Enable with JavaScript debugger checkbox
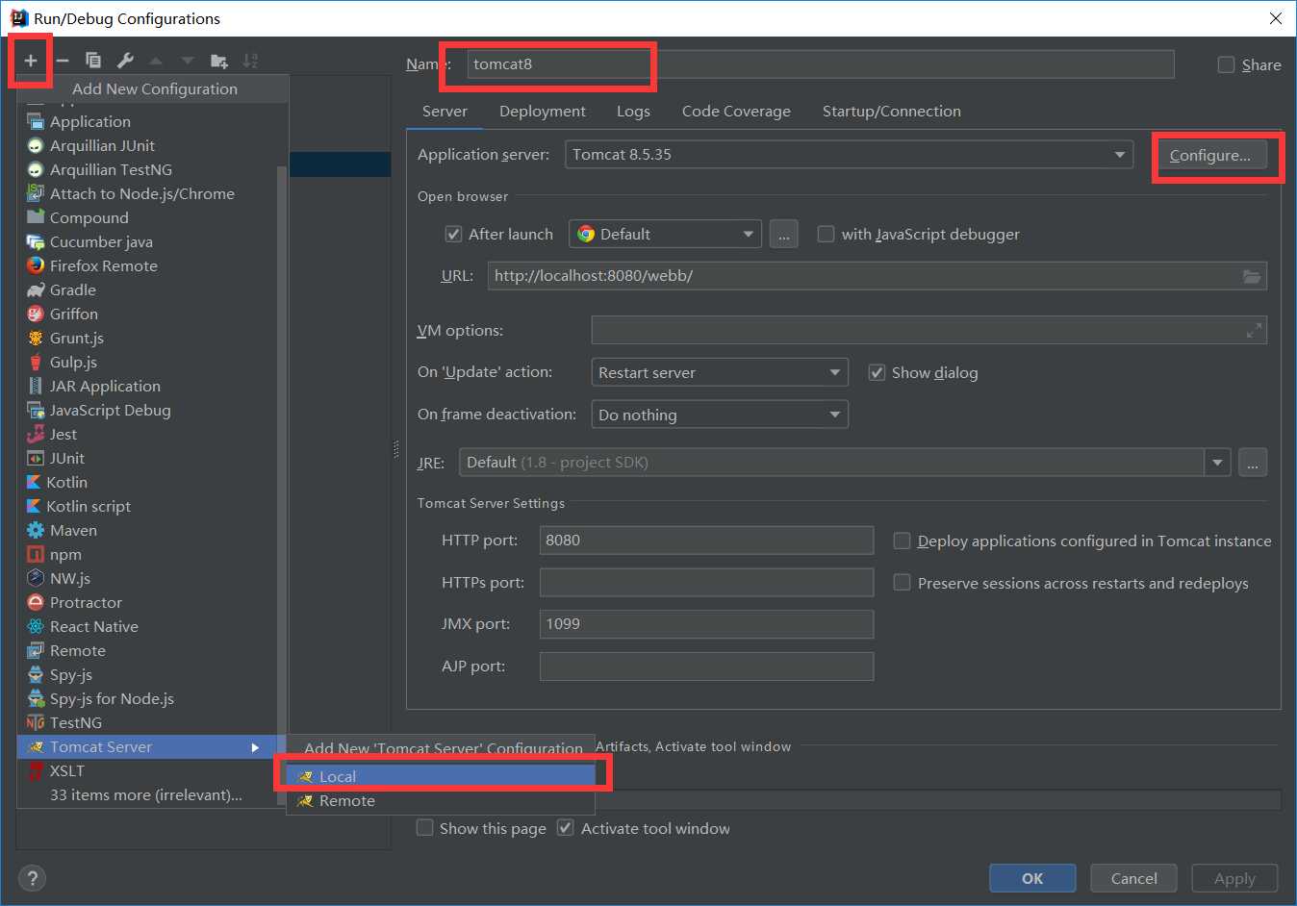 tap(826, 234)
